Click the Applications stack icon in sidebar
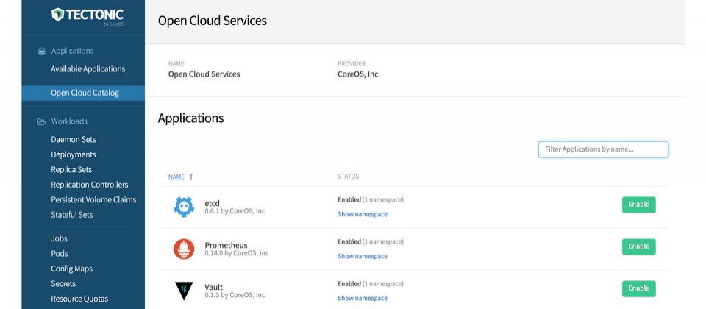The width and height of the screenshot is (706, 309). (x=41, y=51)
